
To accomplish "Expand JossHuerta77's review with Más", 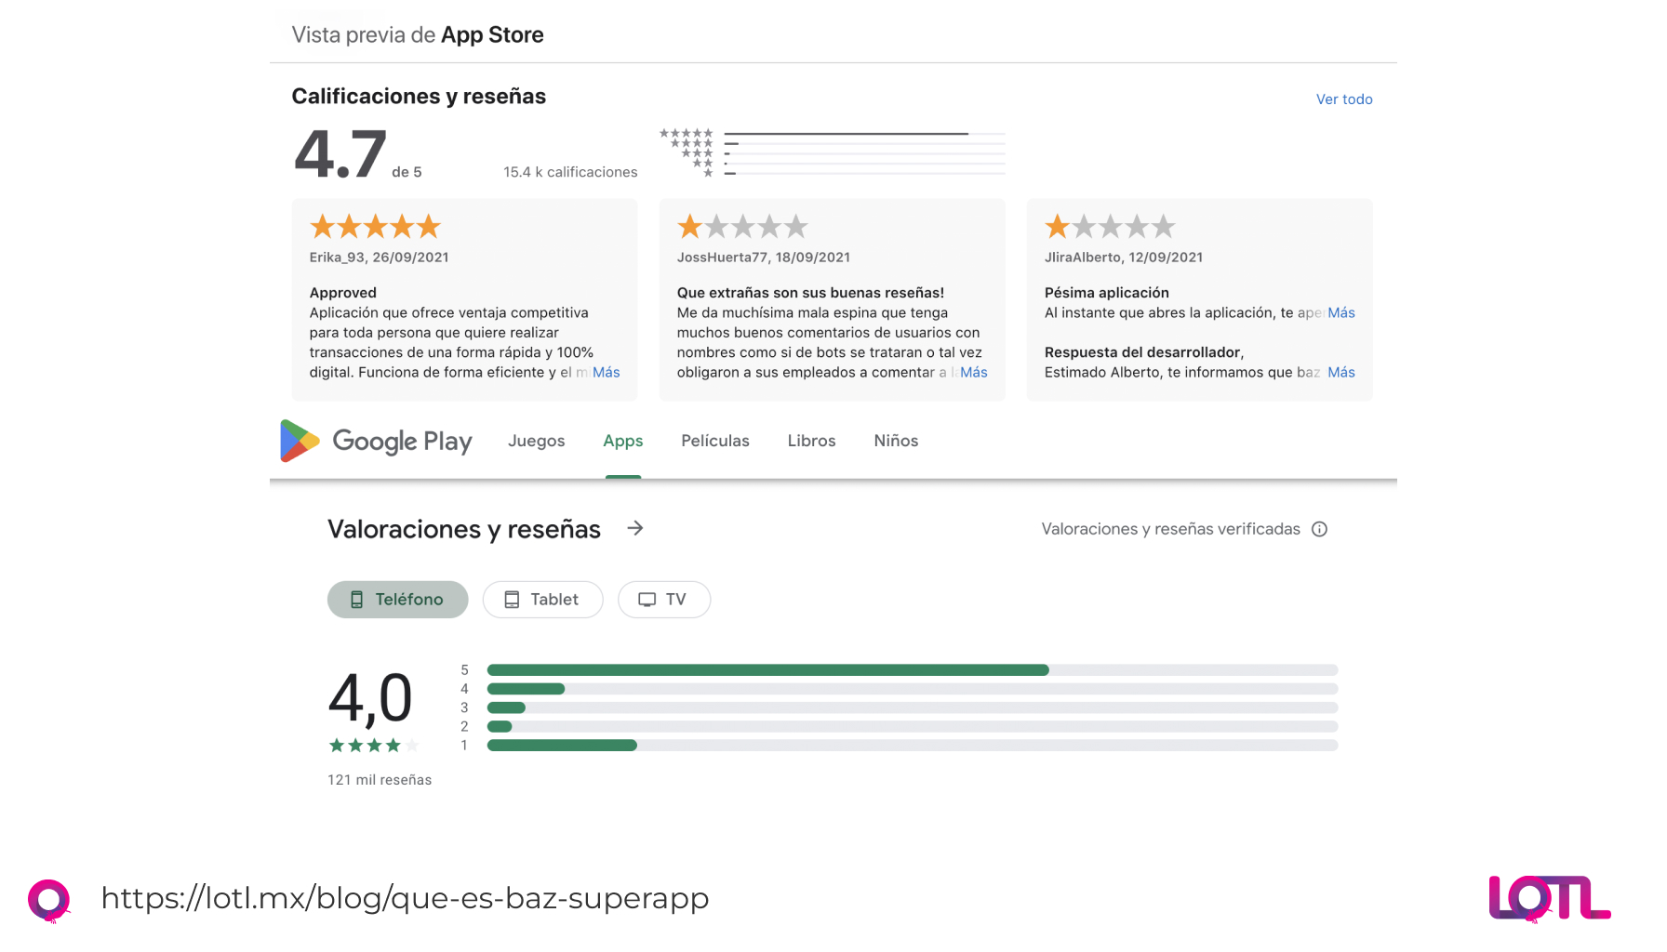I will (x=974, y=372).
